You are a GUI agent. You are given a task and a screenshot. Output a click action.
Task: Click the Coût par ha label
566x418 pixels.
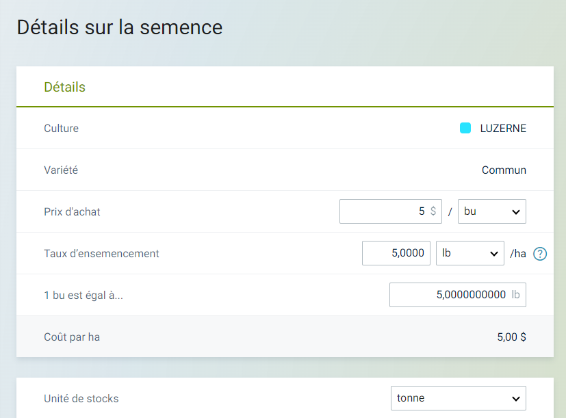[72, 337]
